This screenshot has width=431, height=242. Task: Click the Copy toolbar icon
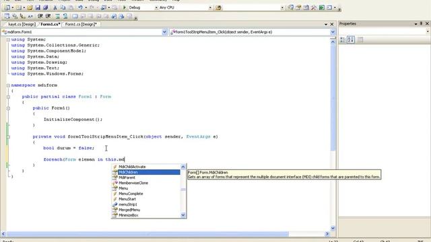click(x=63, y=7)
